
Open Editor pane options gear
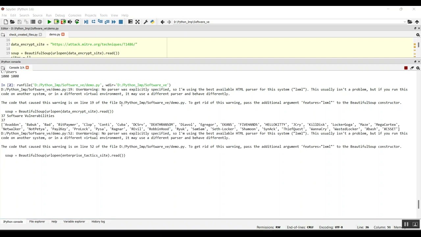418,35
